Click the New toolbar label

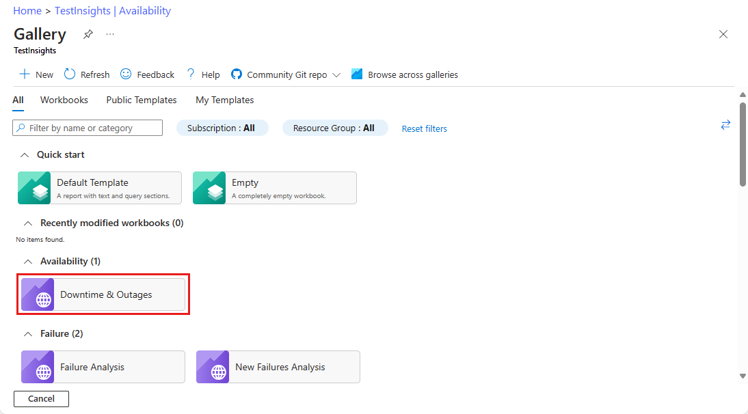(44, 74)
